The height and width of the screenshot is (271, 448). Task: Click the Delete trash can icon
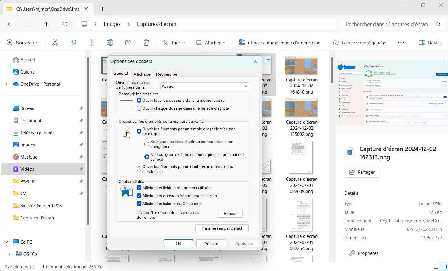pos(146,43)
